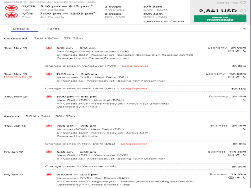Click the large 2,841 USD price

(x=218, y=11)
